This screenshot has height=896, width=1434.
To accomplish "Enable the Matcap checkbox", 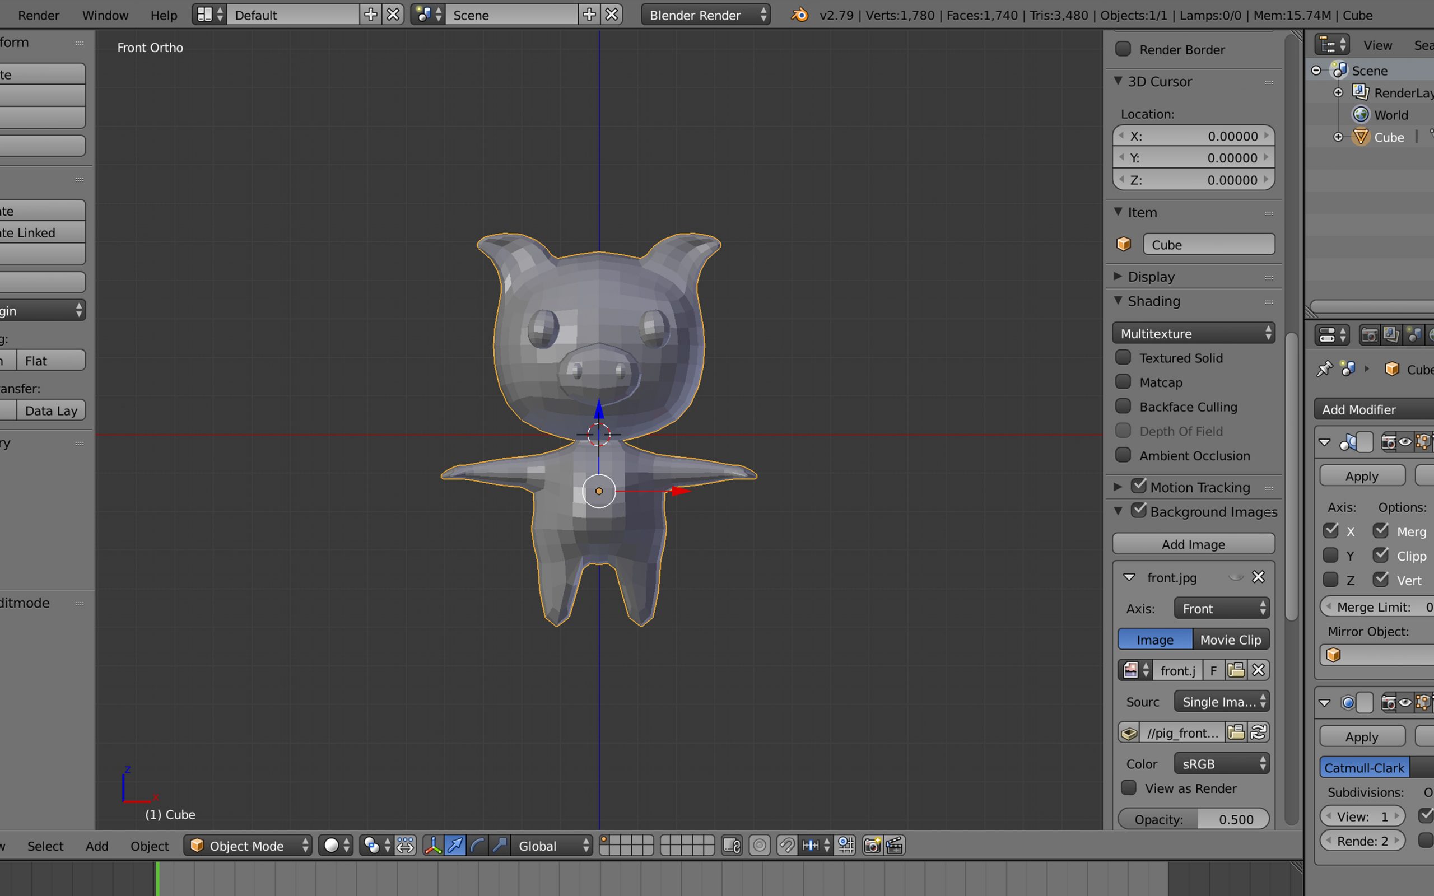I will pyautogui.click(x=1123, y=382).
